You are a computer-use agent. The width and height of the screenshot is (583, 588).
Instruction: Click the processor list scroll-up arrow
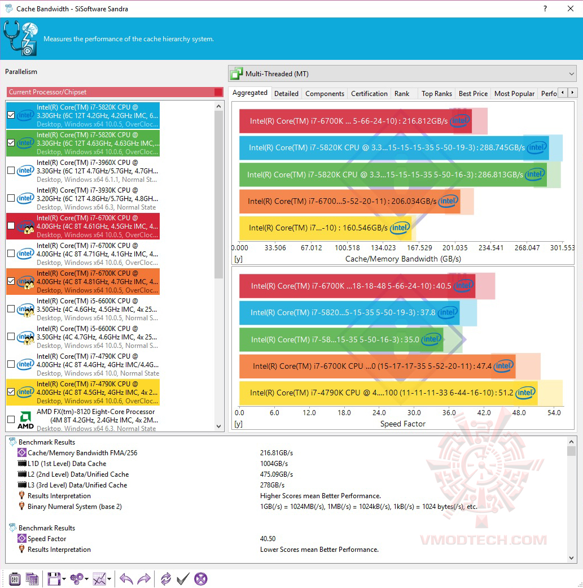(219, 107)
